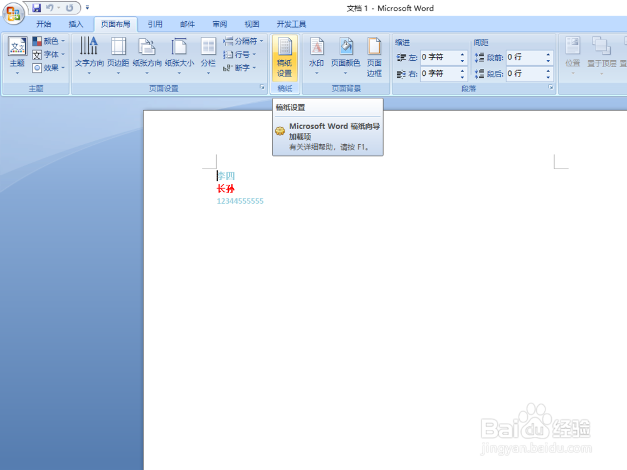
Task: Open the 引用 tab
Action: coord(155,24)
